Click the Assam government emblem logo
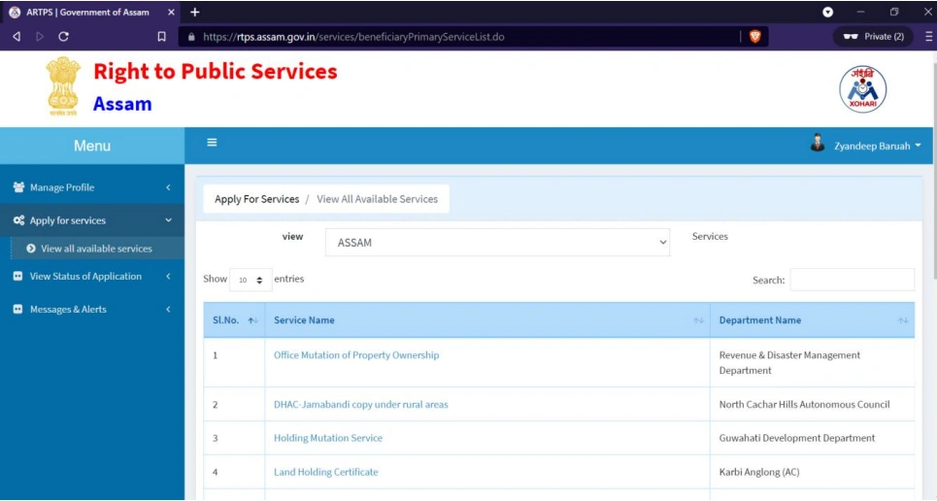937x501 pixels. tap(63, 86)
